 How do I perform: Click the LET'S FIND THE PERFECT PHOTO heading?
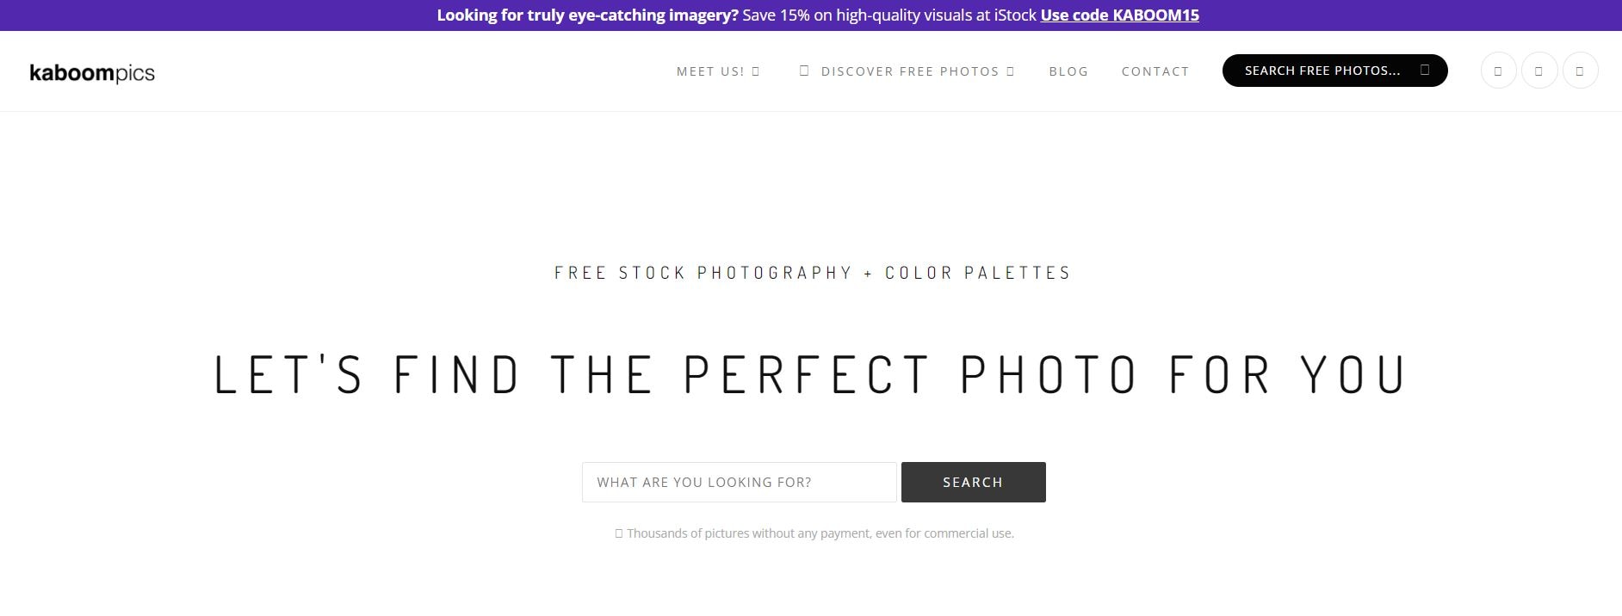(810, 374)
